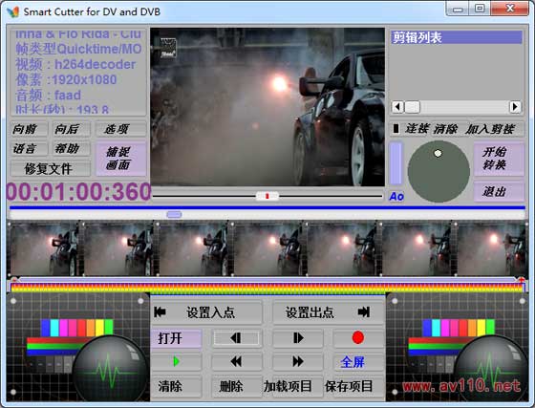Click 清除 under the clip list
The image size is (535, 408).
[x=445, y=129]
